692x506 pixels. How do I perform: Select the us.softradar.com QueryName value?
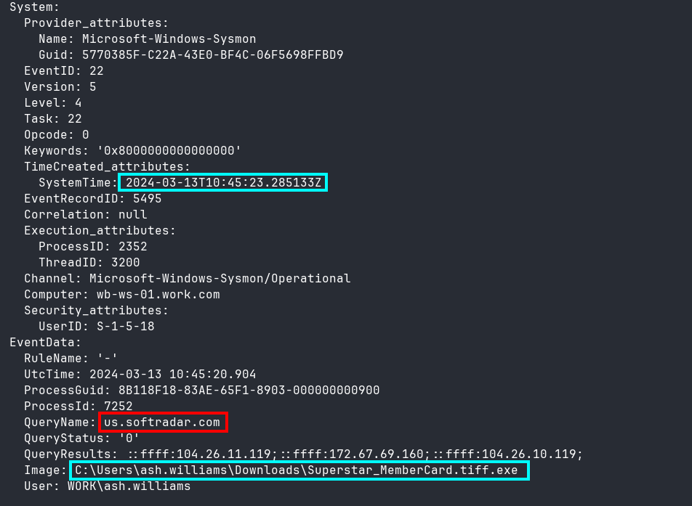[162, 423]
